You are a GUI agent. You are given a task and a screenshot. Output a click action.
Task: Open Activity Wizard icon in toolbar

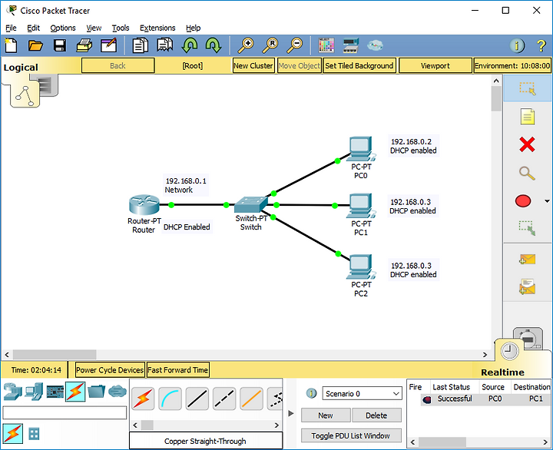pyautogui.click(x=108, y=46)
